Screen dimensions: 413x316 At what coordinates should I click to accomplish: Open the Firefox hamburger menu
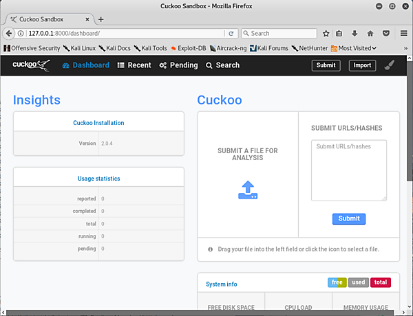(x=403, y=33)
